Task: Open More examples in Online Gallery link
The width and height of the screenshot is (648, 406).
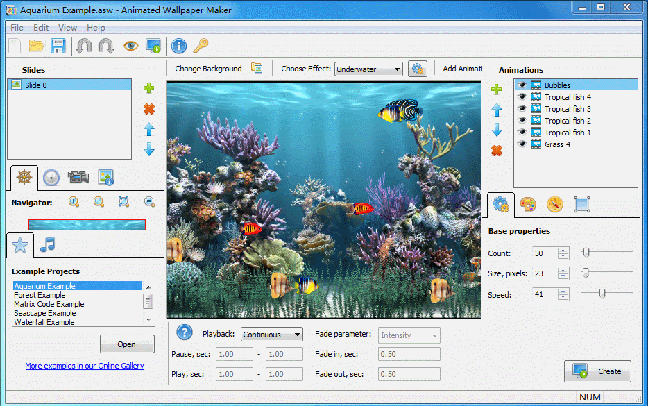Action: coord(85,366)
